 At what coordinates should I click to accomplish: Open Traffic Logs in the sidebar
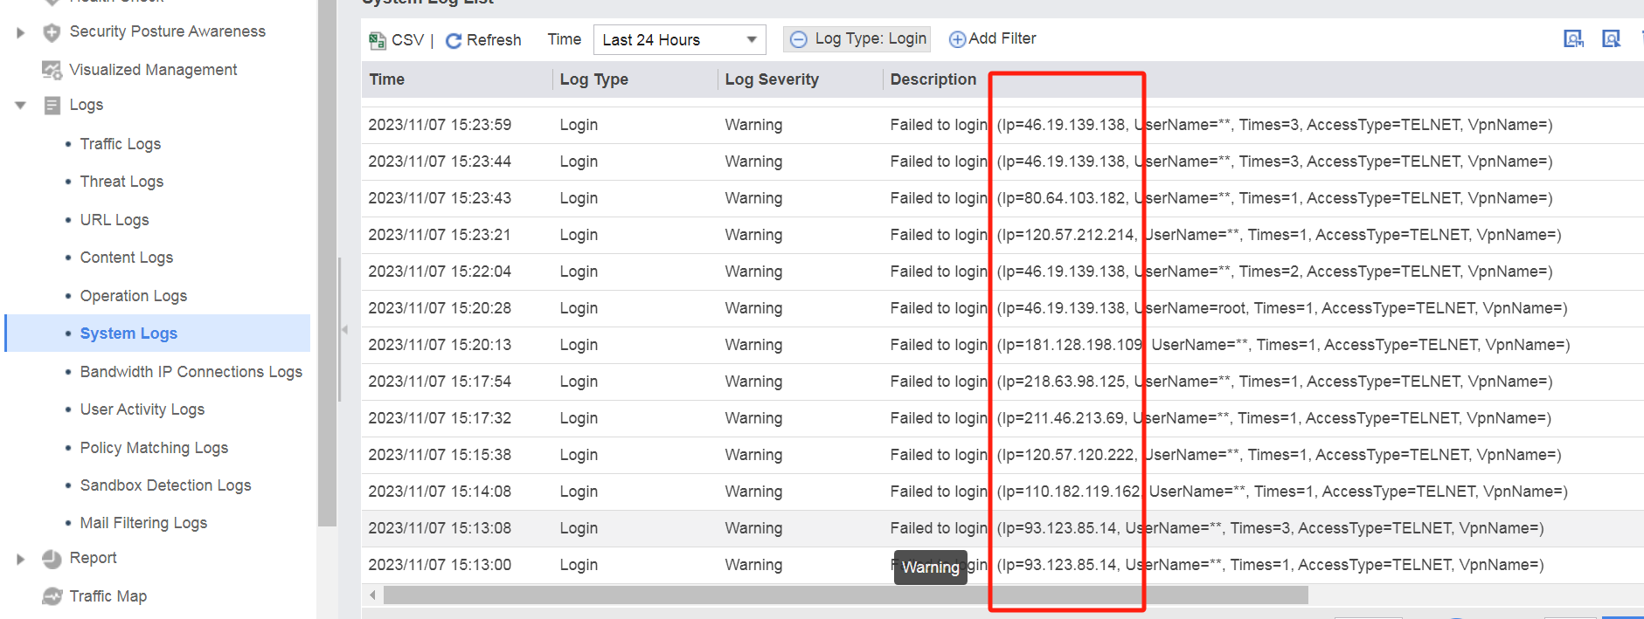(x=121, y=144)
